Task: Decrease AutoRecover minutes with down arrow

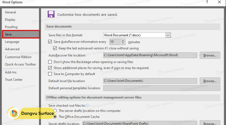Action: pyautogui.click(x=123, y=43)
